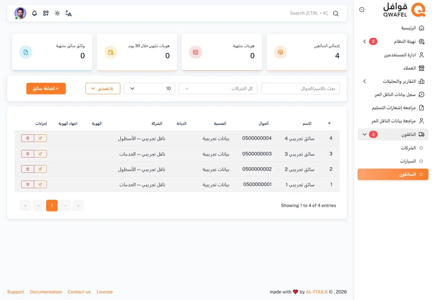The image size is (432, 300).
Task: Open the كل الشركات dropdown
Action: coord(218,89)
